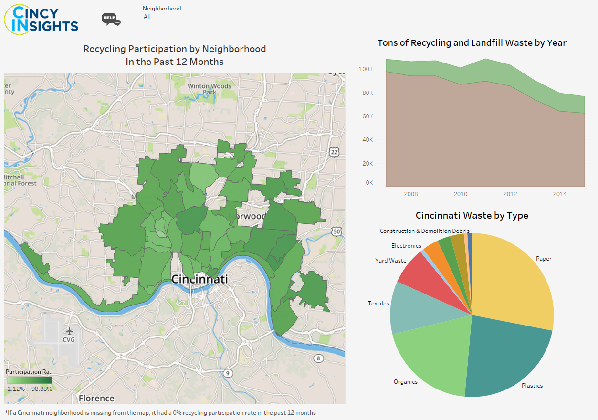
Task: Click the Paper pie label
Action: (544, 259)
